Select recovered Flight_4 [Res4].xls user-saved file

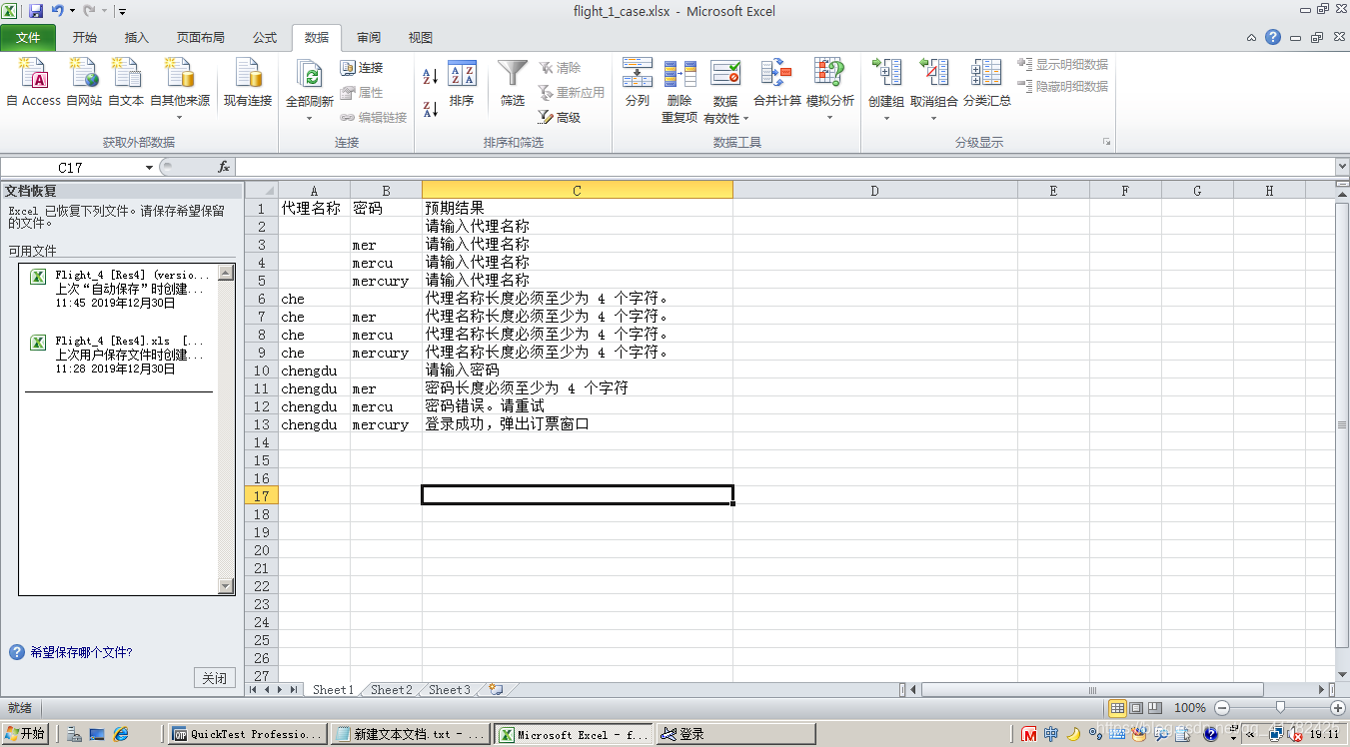tap(118, 355)
